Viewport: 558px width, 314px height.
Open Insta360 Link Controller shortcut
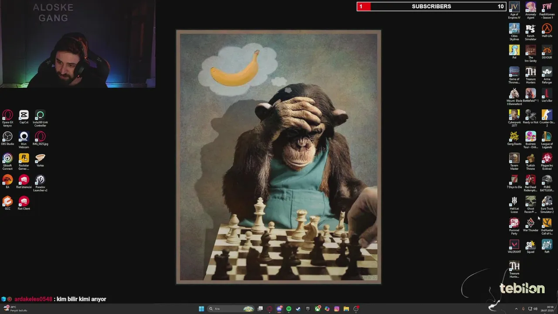tap(40, 118)
